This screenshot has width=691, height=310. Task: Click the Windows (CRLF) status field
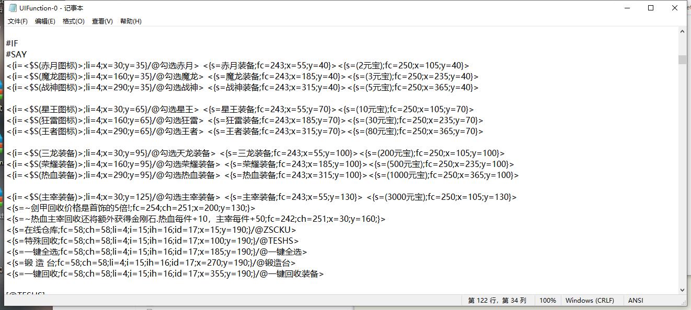click(590, 301)
